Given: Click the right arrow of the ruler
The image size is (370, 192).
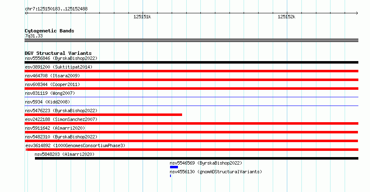Looking at the screenshot, I should click(x=357, y=13).
